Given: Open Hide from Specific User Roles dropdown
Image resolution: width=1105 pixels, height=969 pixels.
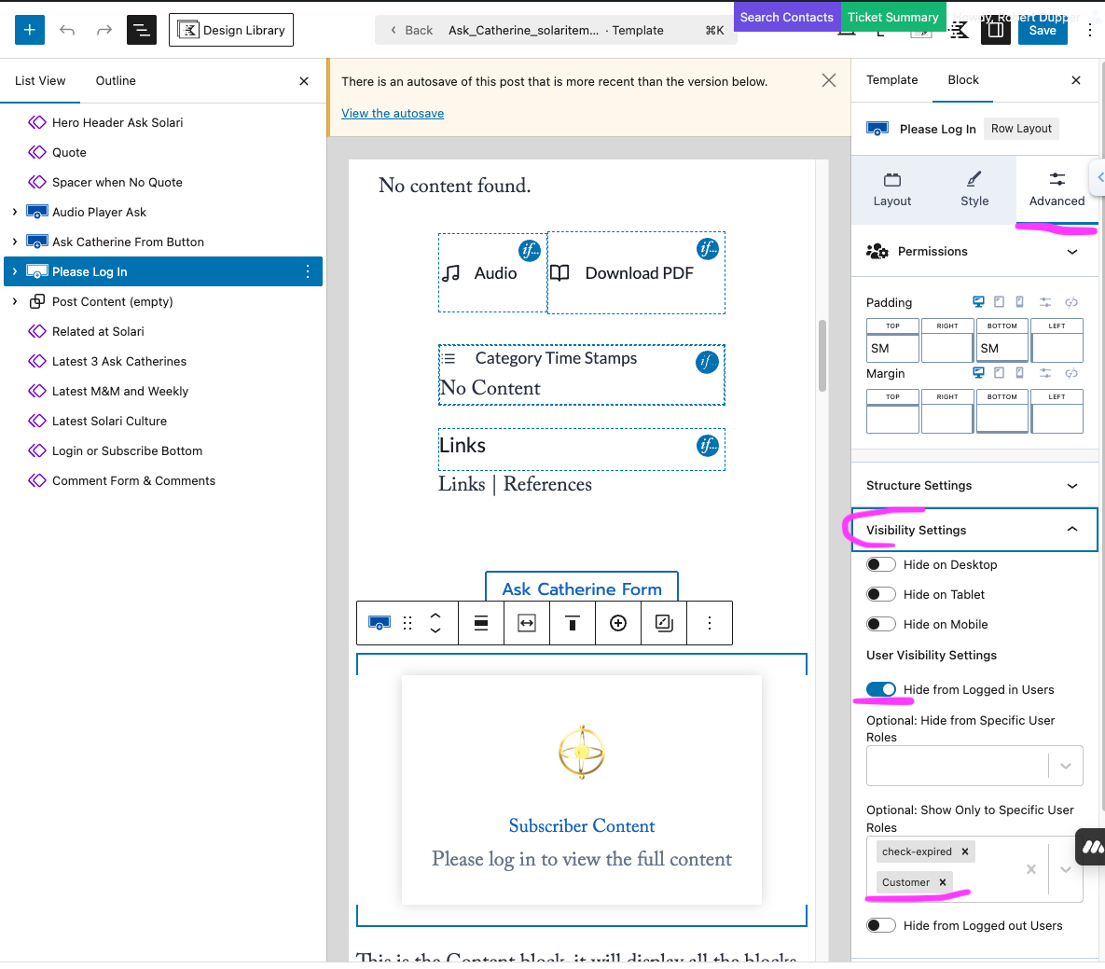Looking at the screenshot, I should point(1065,766).
